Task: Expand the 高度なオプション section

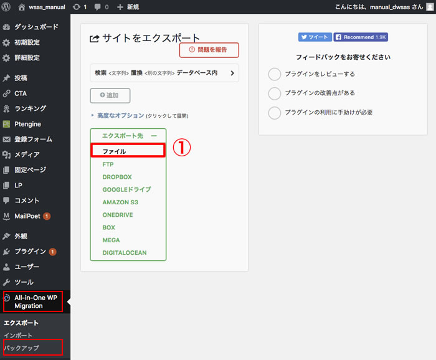Action: [120, 116]
